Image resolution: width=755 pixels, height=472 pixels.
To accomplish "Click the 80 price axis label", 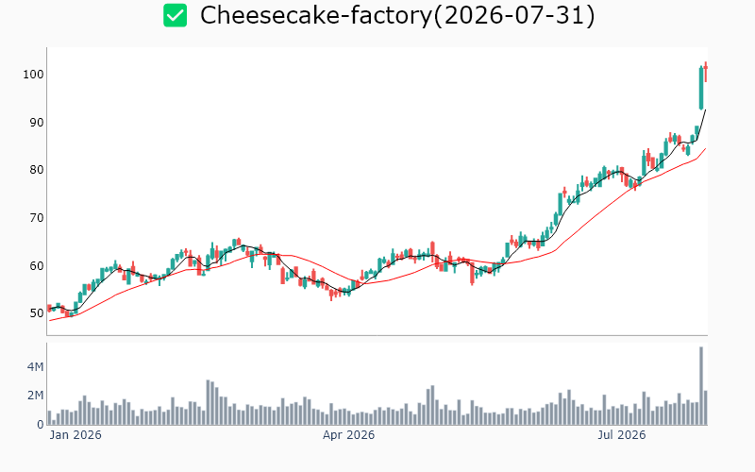I will coord(37,170).
